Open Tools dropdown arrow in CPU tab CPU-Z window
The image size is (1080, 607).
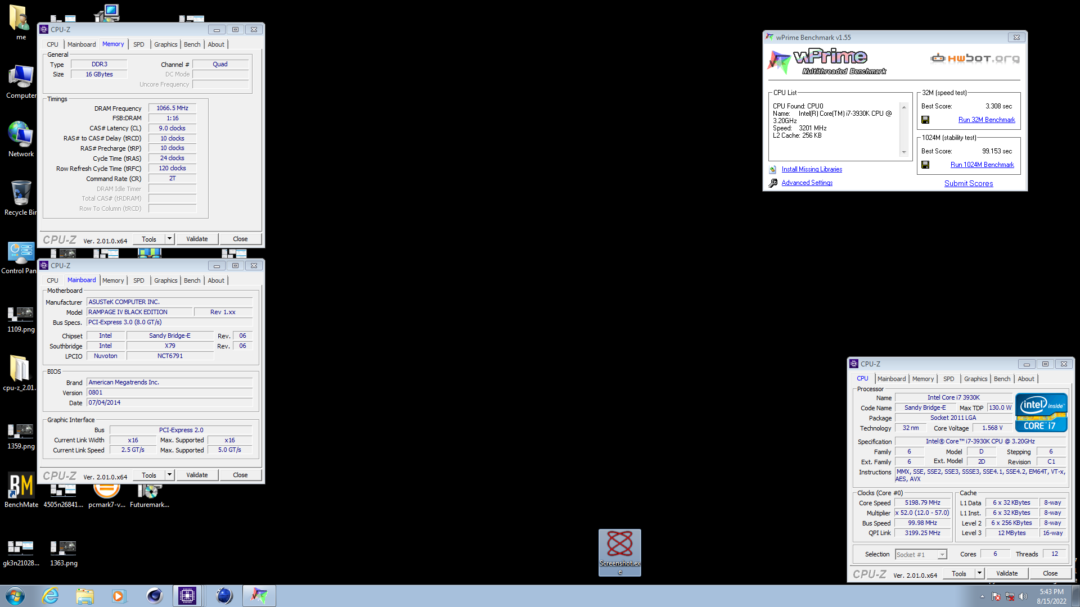(979, 573)
